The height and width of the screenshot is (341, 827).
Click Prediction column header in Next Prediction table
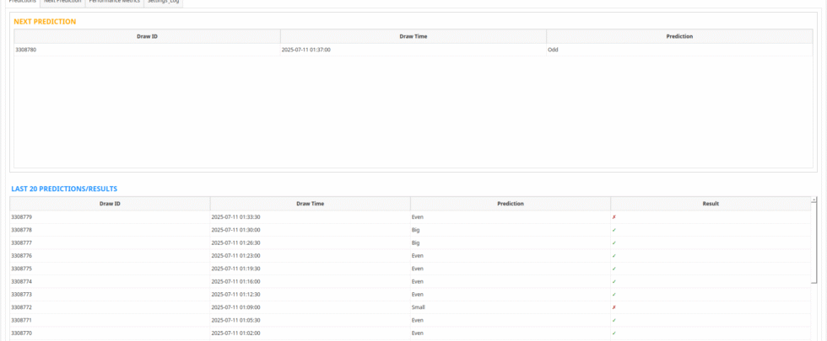(x=679, y=36)
